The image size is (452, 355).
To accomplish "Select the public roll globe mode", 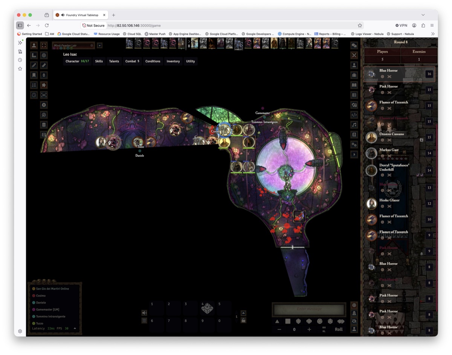I will (354, 305).
